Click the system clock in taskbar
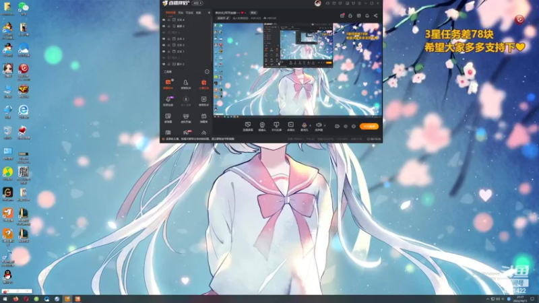This screenshot has height=303, width=539. pos(519,299)
